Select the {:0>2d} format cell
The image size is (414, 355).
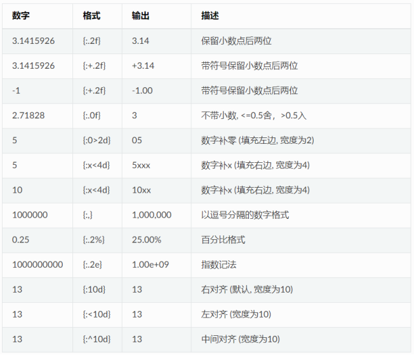[97, 141]
